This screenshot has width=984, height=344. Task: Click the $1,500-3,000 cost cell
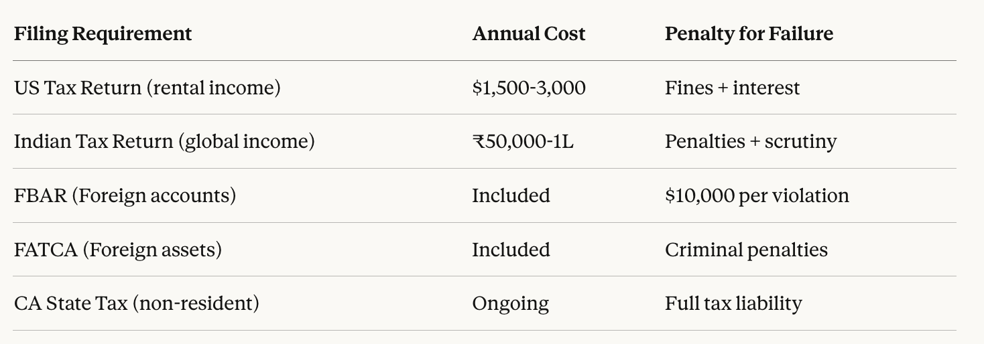[528, 88]
